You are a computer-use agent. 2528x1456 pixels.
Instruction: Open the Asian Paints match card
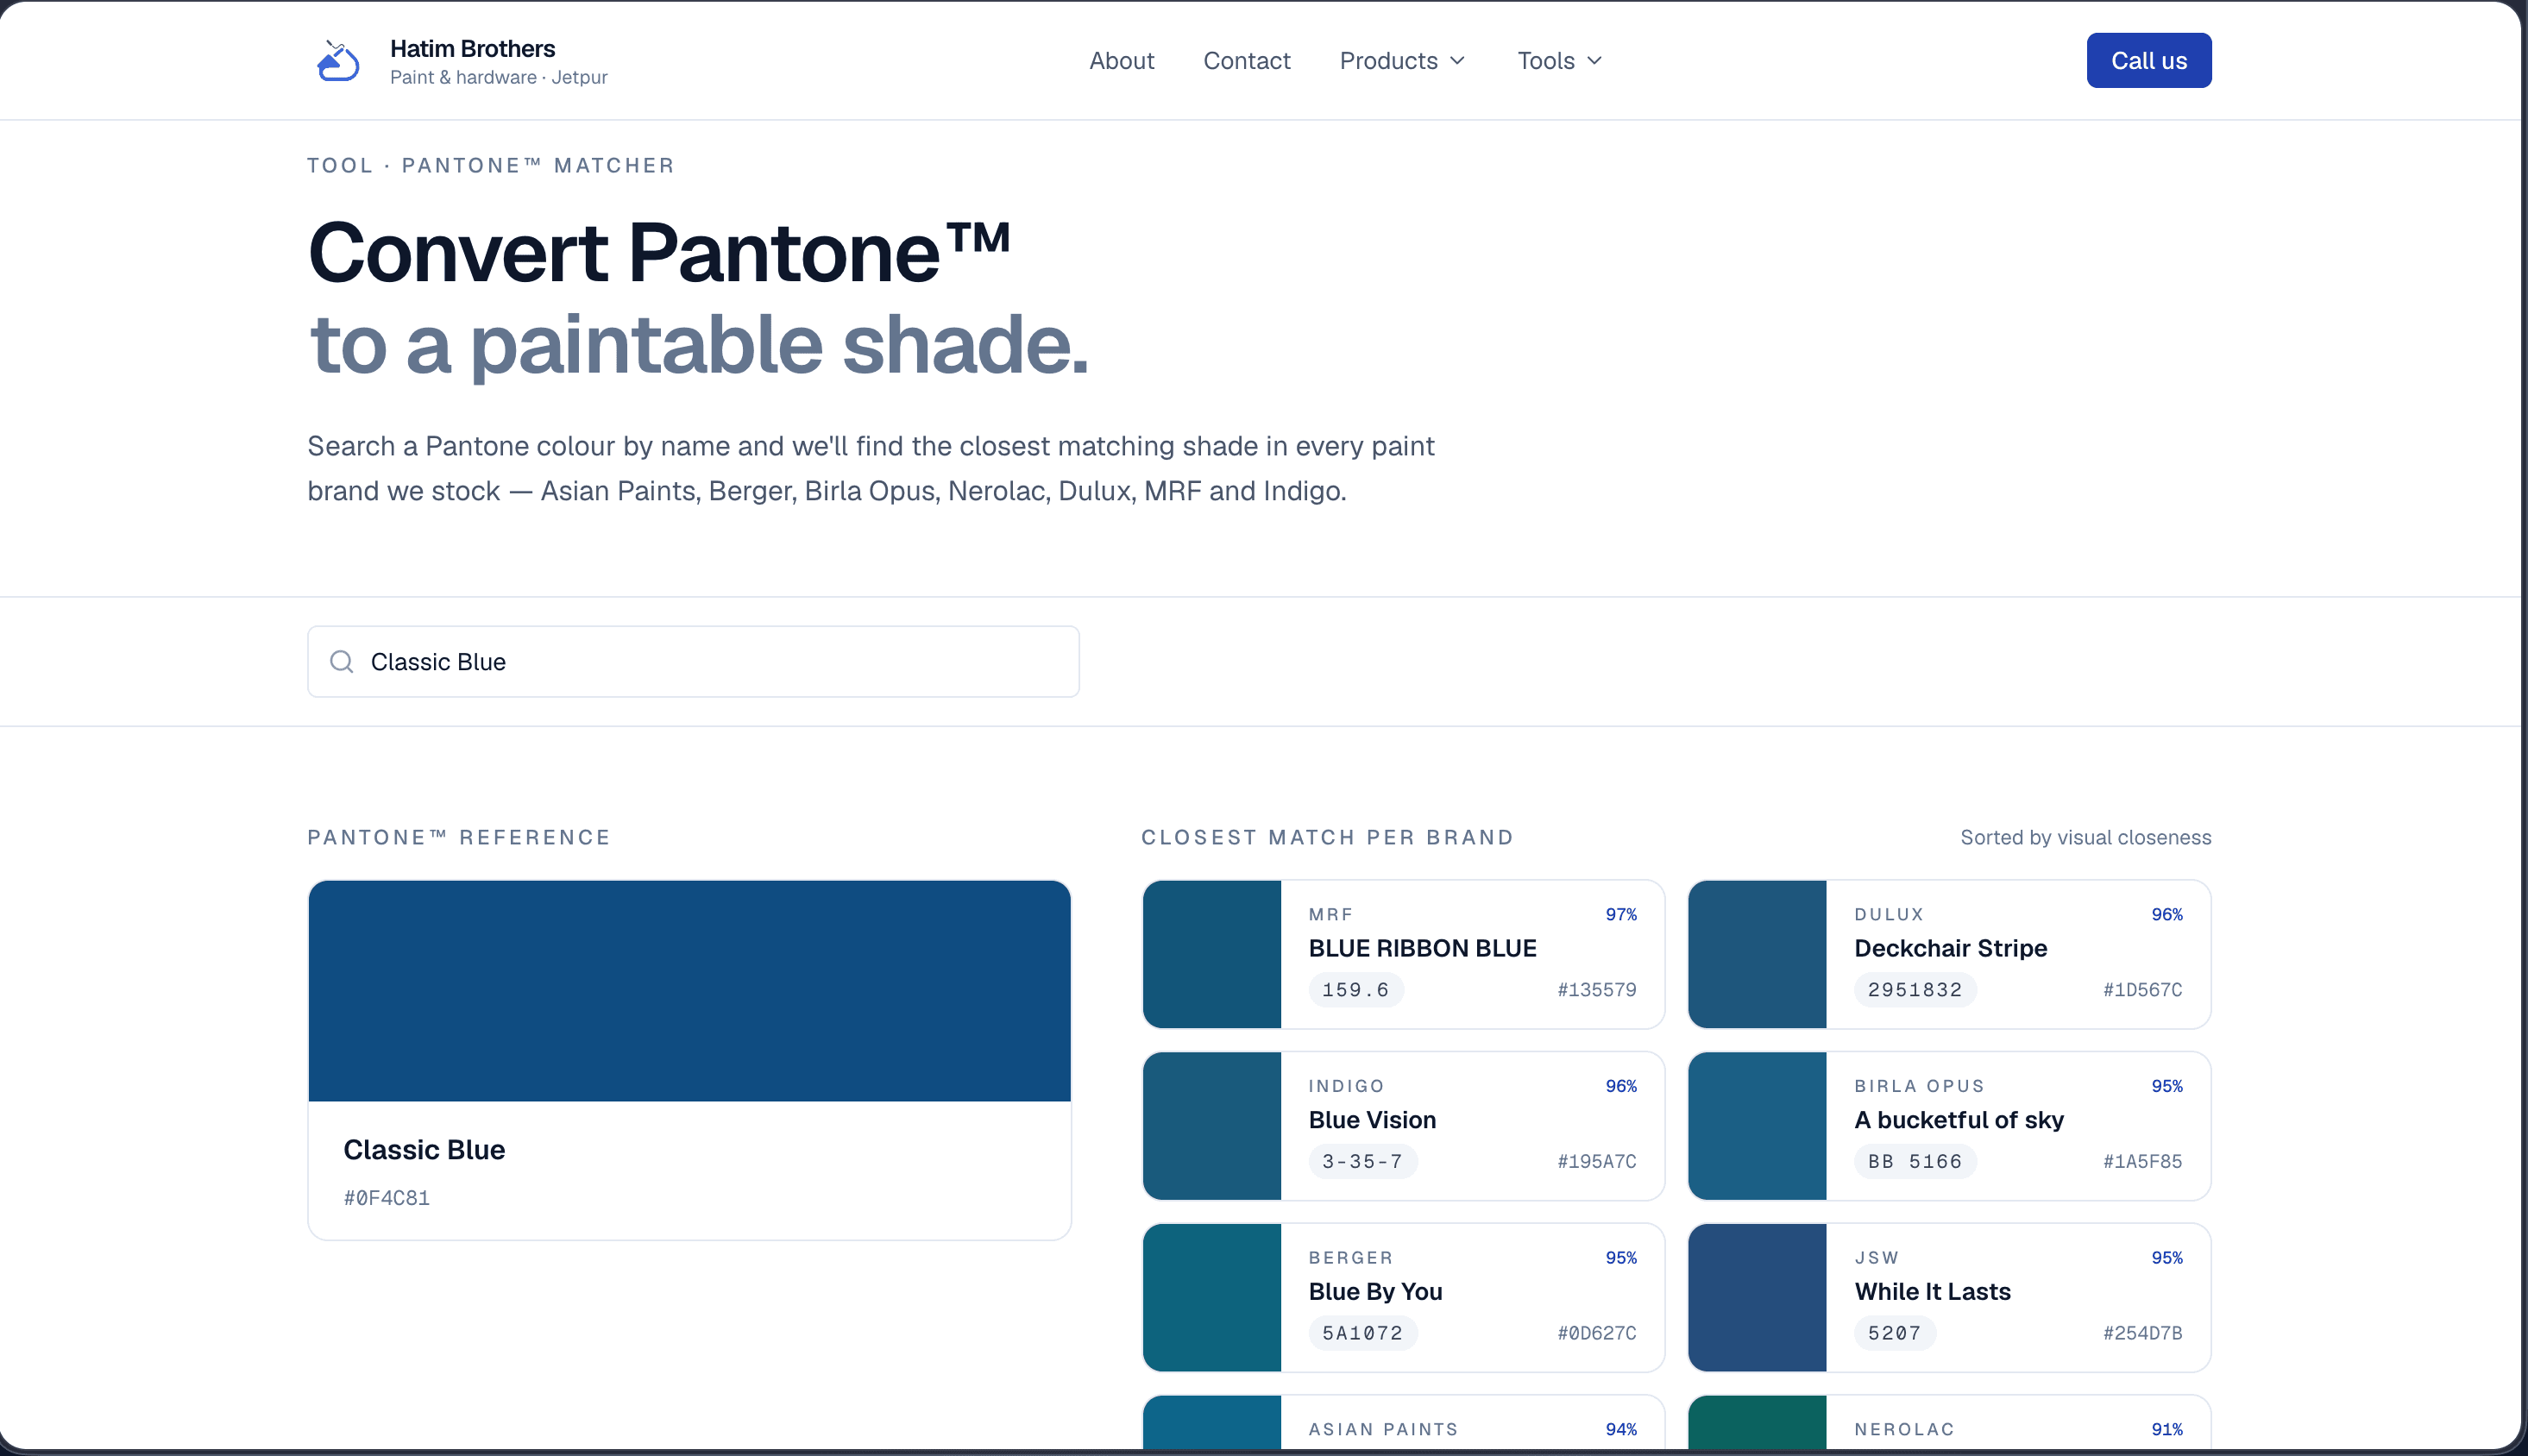click(x=1404, y=1423)
